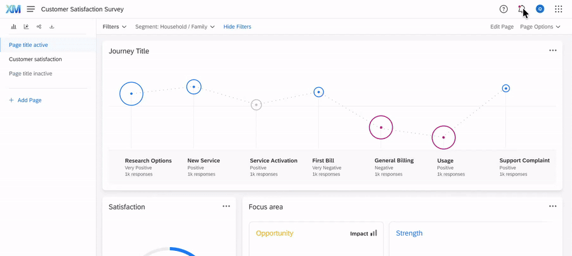Open the hamburger navigation menu
The image size is (572, 256).
click(x=31, y=9)
